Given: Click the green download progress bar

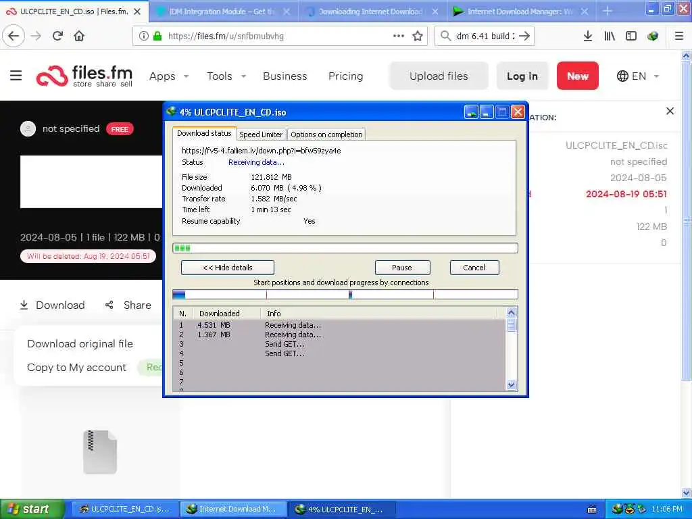Looking at the screenshot, I should pos(345,248).
